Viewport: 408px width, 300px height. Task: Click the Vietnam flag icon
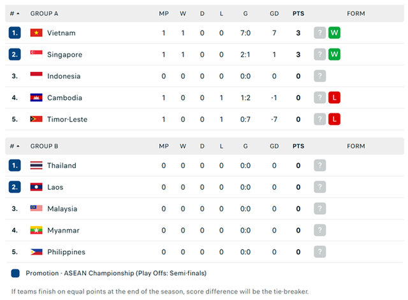point(36,32)
